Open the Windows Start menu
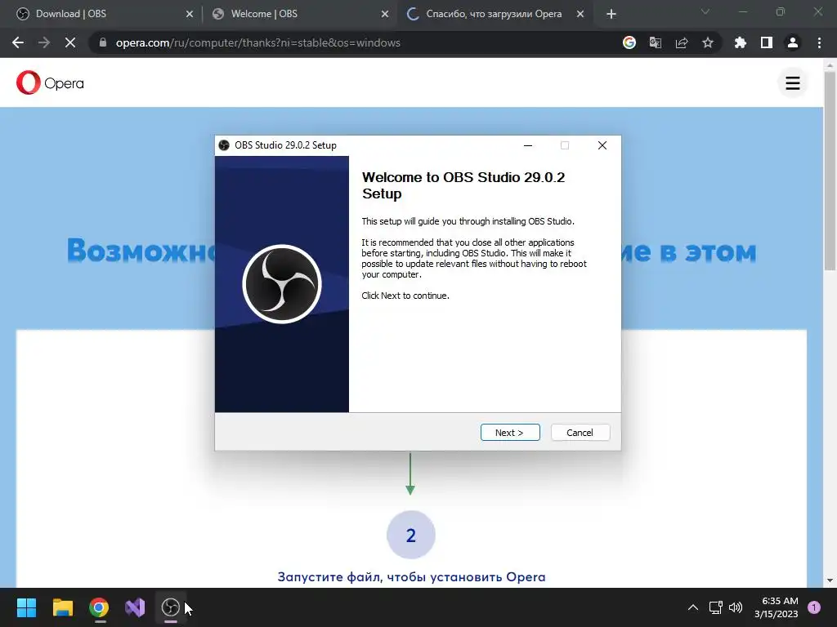Viewport: 837px width, 627px height. coord(26,607)
